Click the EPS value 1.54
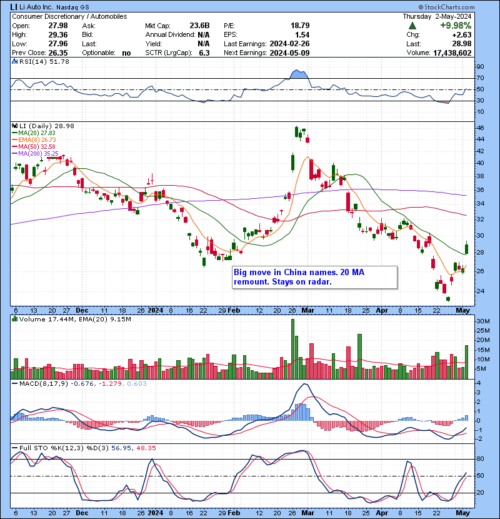 302,35
